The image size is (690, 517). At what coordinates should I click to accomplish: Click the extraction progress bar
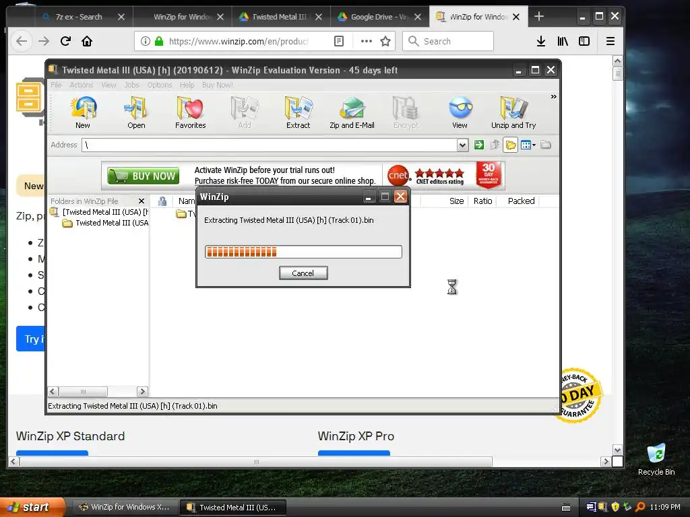click(303, 252)
